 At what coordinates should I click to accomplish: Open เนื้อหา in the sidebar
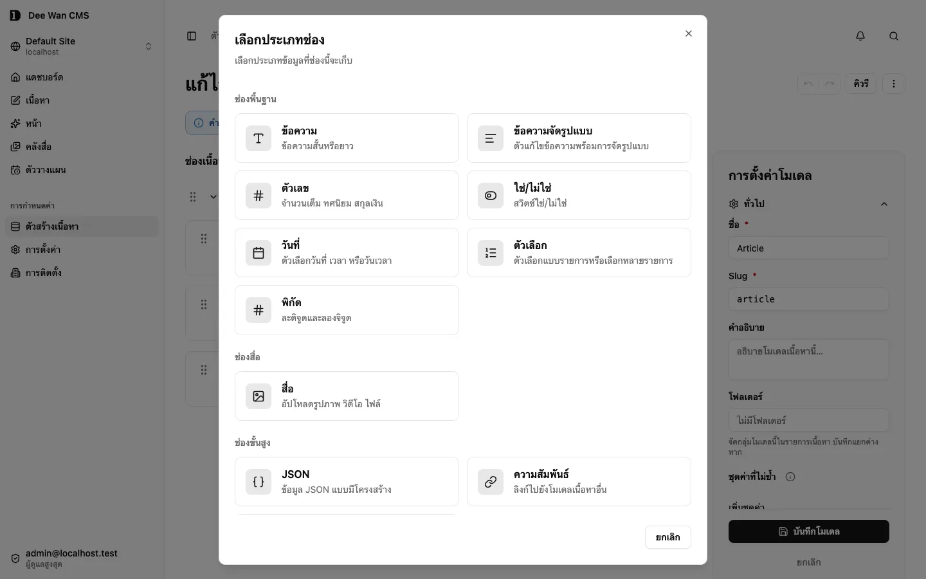tap(82, 100)
